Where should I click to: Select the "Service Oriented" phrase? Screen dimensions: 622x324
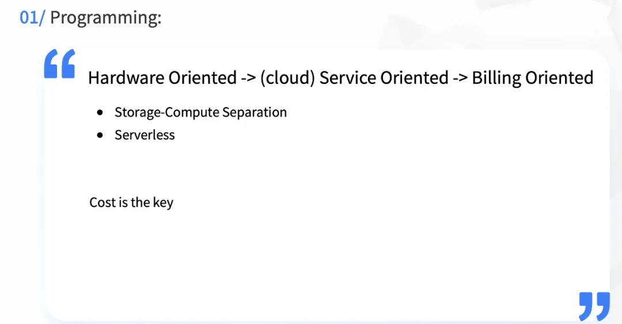(384, 78)
